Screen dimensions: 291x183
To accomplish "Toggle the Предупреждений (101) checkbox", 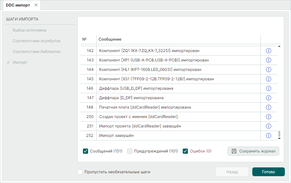I will [x=130, y=151].
